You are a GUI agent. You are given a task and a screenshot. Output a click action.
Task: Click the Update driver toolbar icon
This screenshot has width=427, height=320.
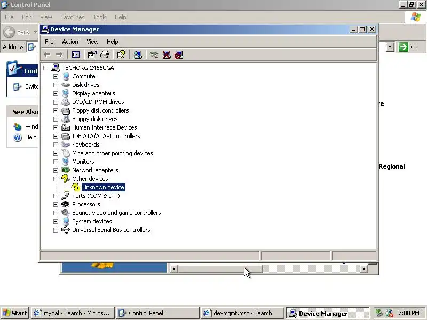click(154, 55)
